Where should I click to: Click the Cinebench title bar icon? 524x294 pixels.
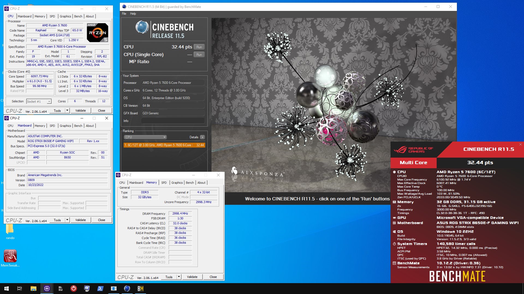click(124, 7)
